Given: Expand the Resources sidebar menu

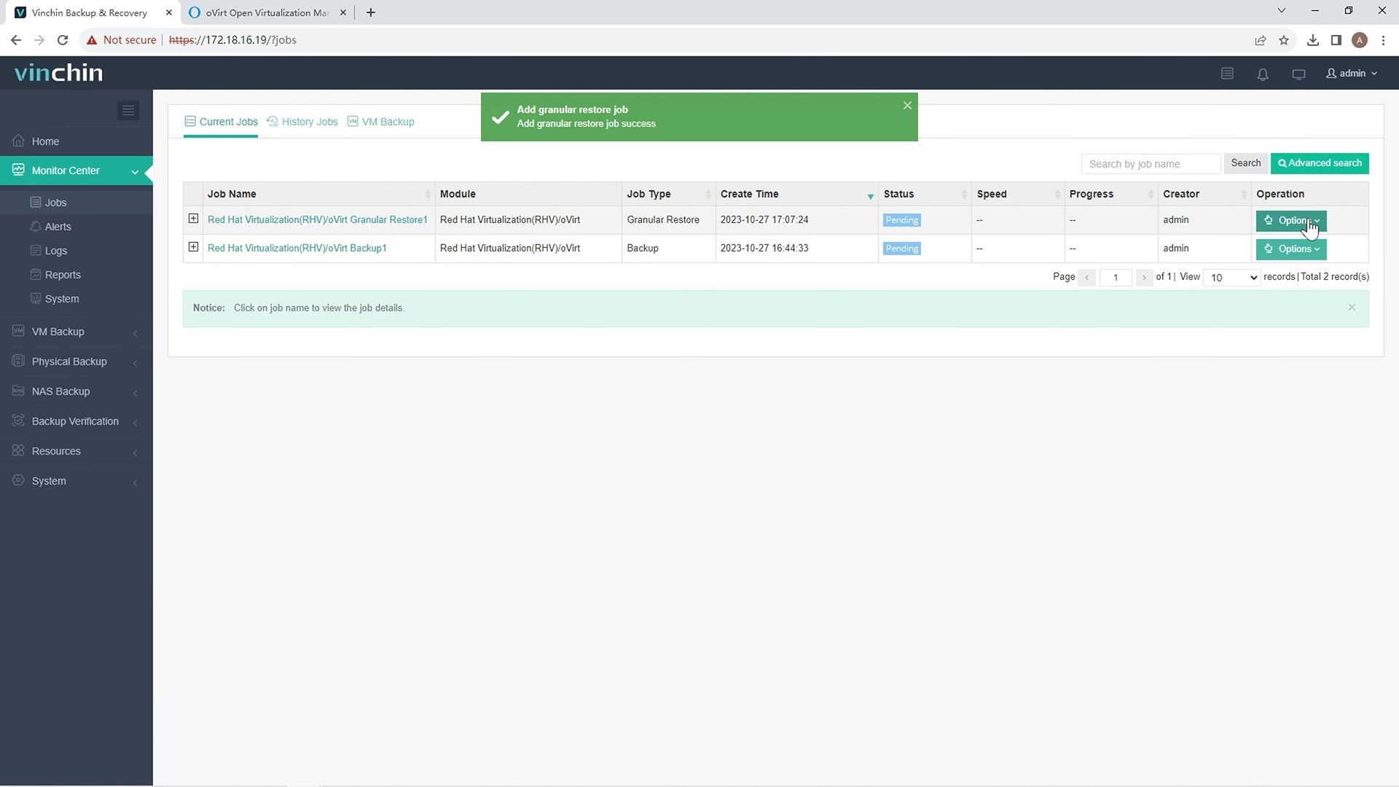Looking at the screenshot, I should tap(135, 452).
